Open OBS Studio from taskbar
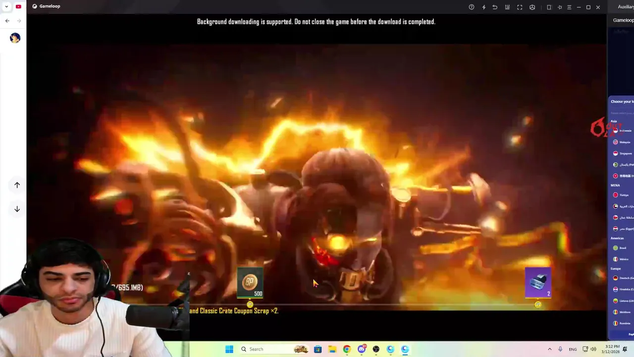 pyautogui.click(x=376, y=349)
